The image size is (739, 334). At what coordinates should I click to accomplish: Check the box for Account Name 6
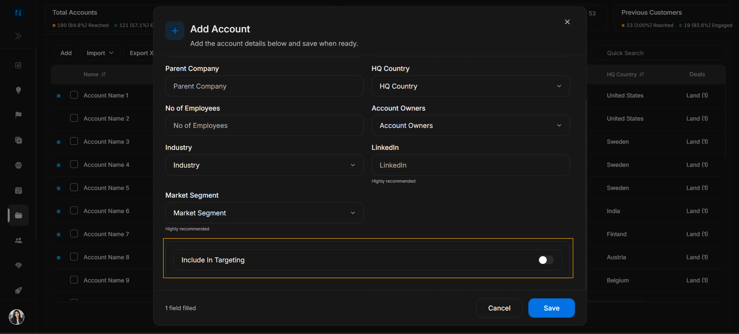74,210
